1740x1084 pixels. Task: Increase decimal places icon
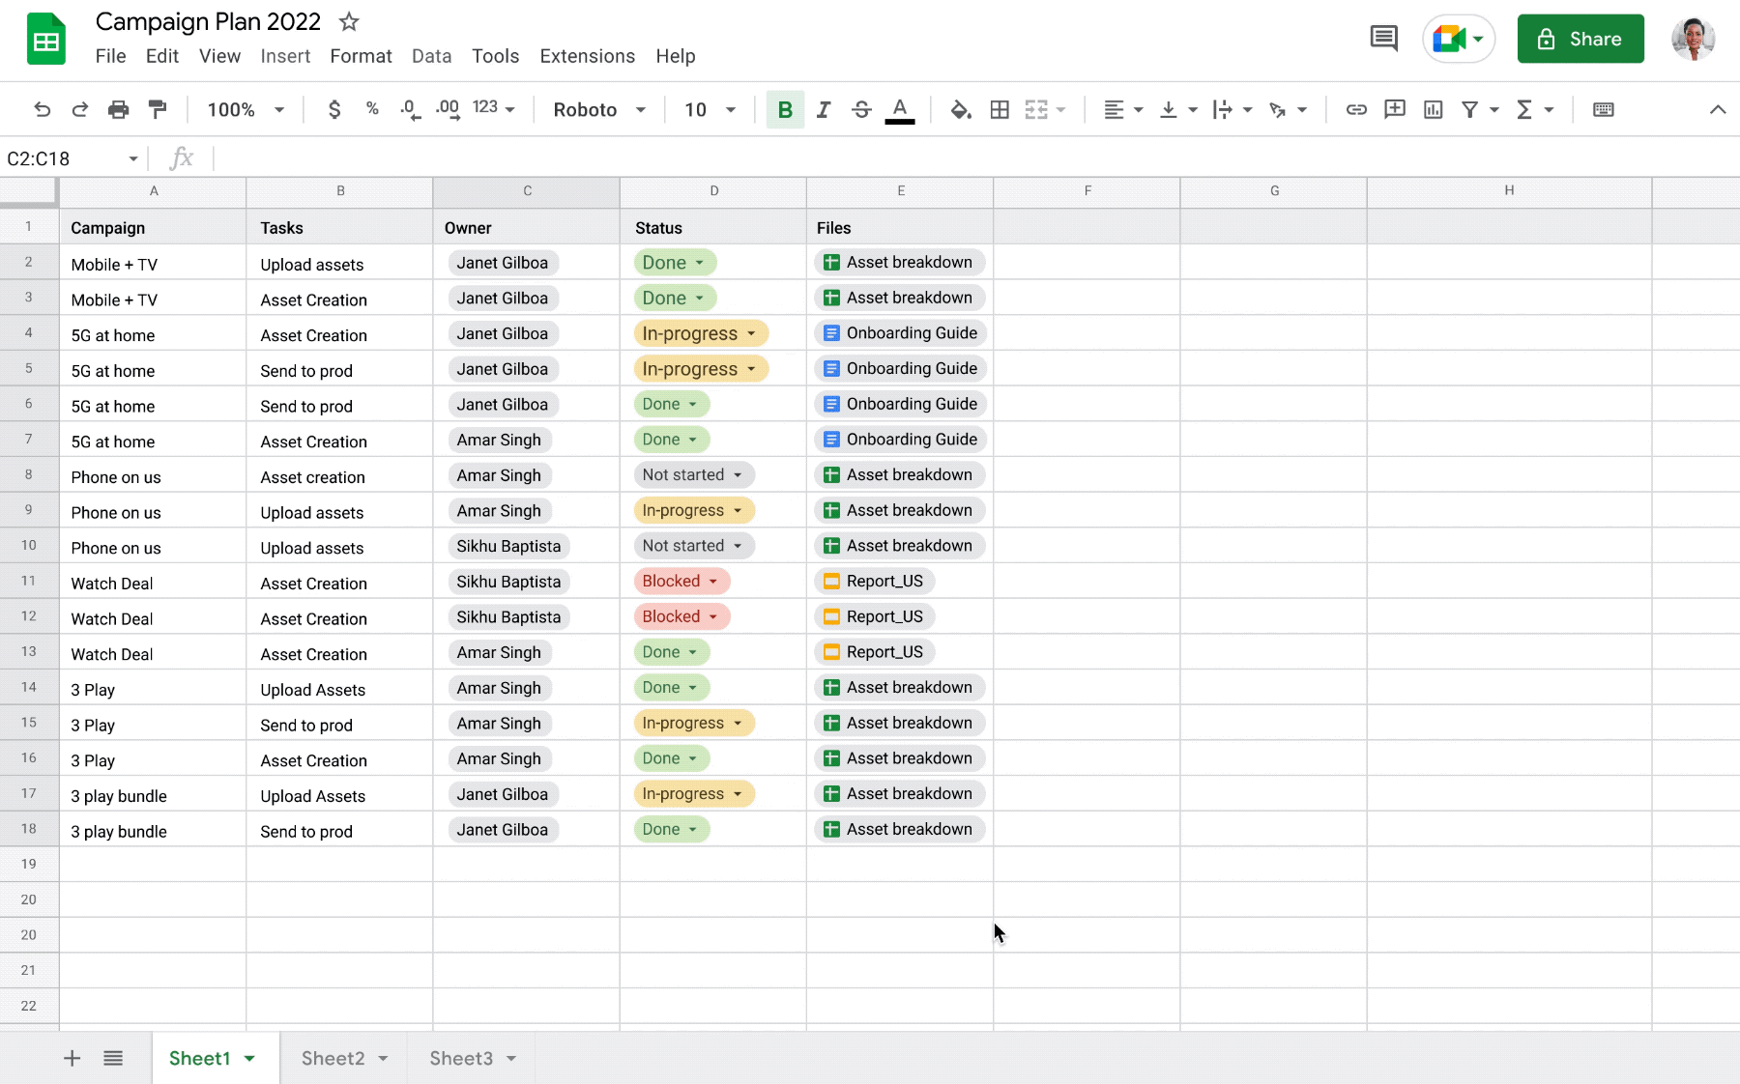point(448,110)
